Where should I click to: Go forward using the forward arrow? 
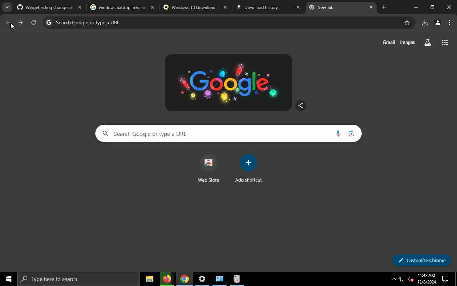21,23
